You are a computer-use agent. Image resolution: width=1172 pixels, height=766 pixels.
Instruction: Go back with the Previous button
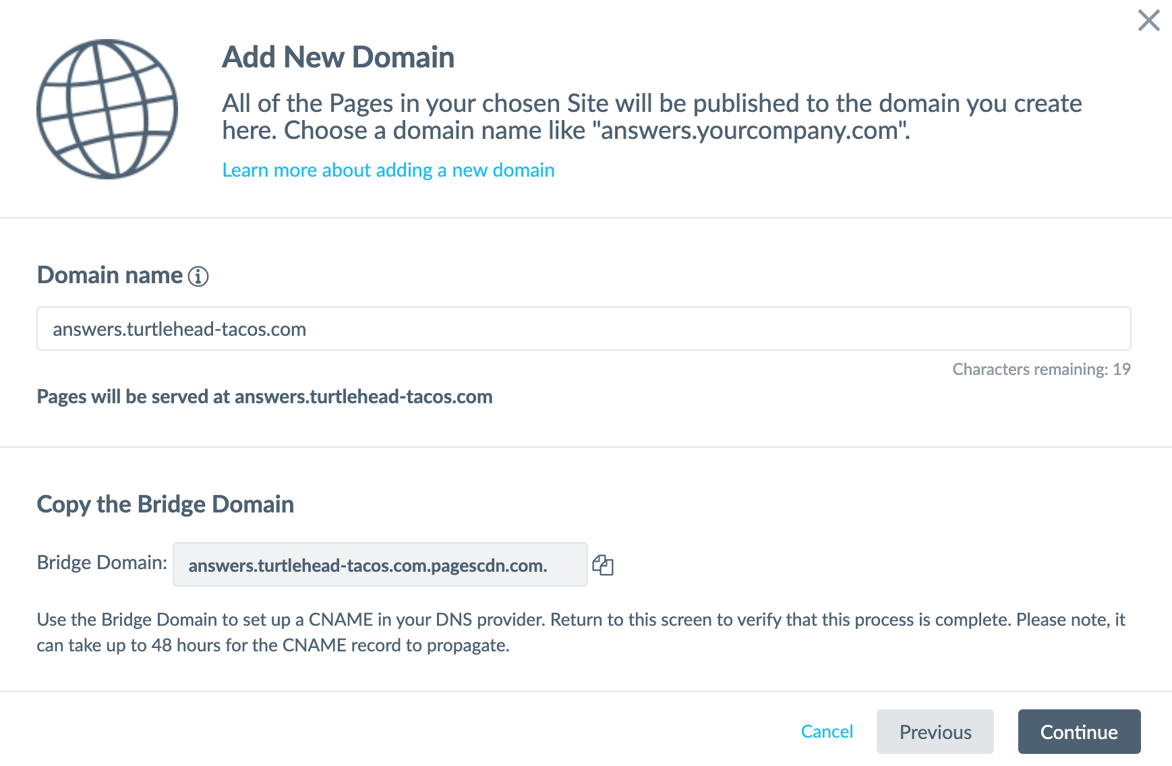pos(935,732)
